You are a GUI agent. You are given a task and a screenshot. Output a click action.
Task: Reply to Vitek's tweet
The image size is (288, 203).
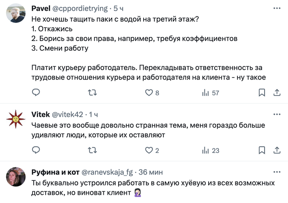pyautogui.click(x=36, y=151)
